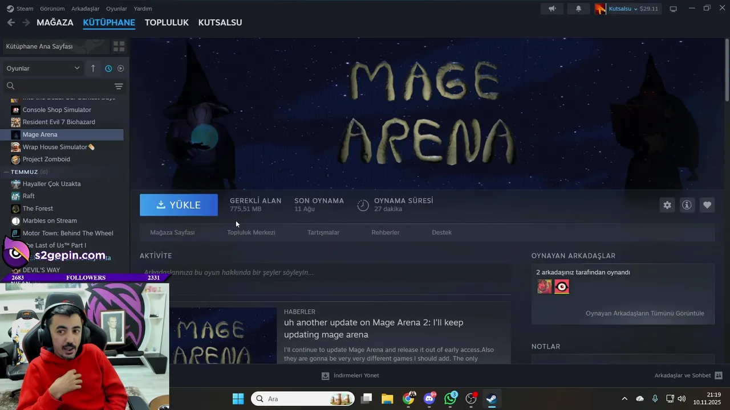Viewport: 730px width, 410px height.
Task: Show hidden system tray icons
Action: 624,399
